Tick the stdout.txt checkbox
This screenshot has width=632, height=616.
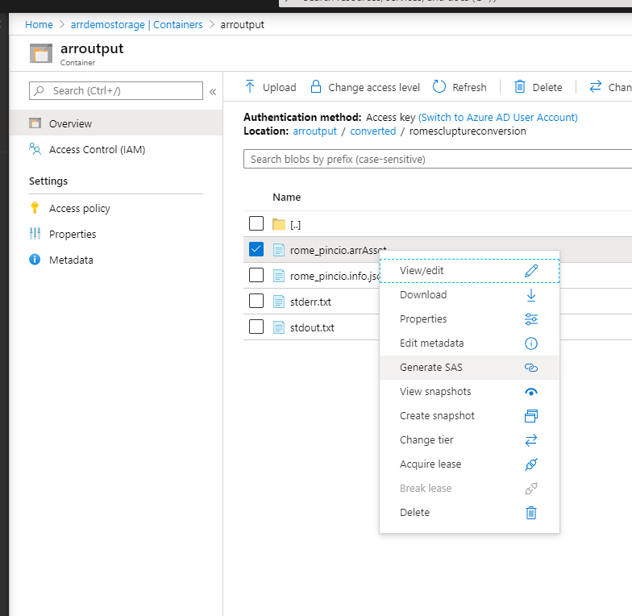[256, 327]
